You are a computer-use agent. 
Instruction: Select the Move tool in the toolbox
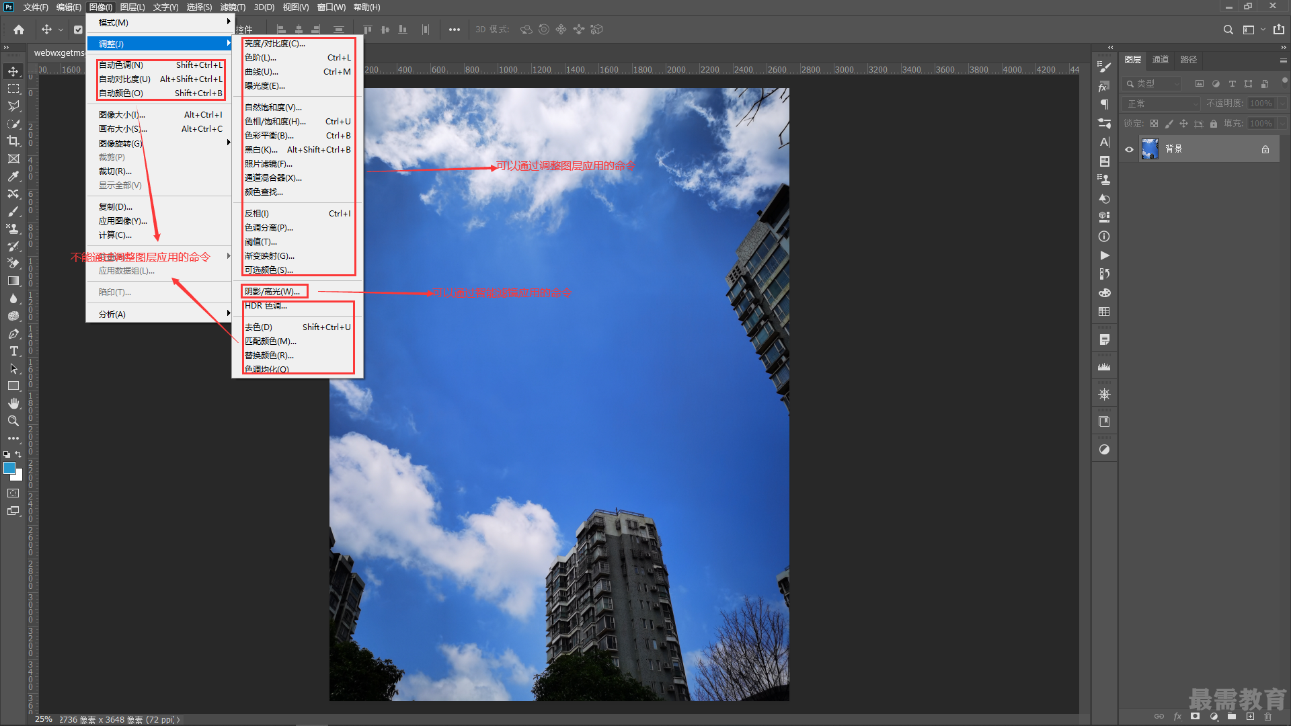click(13, 71)
